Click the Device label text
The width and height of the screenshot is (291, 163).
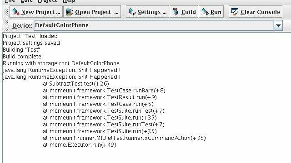click(22, 25)
